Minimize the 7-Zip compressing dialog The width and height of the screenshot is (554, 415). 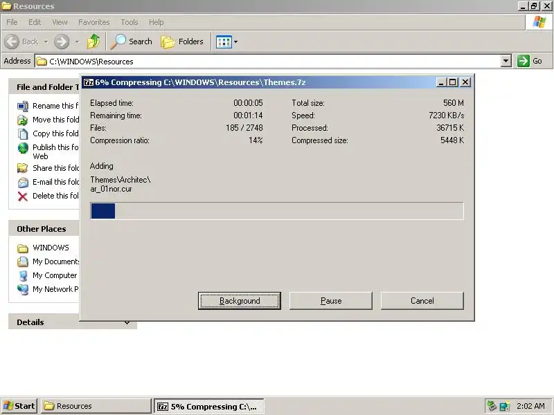[440, 82]
